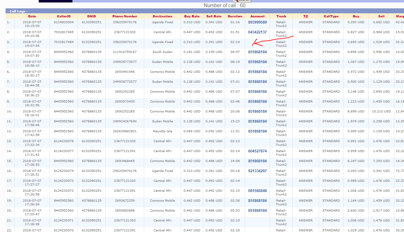
Task: Select caller ID 7032817485
Action: 64,32
